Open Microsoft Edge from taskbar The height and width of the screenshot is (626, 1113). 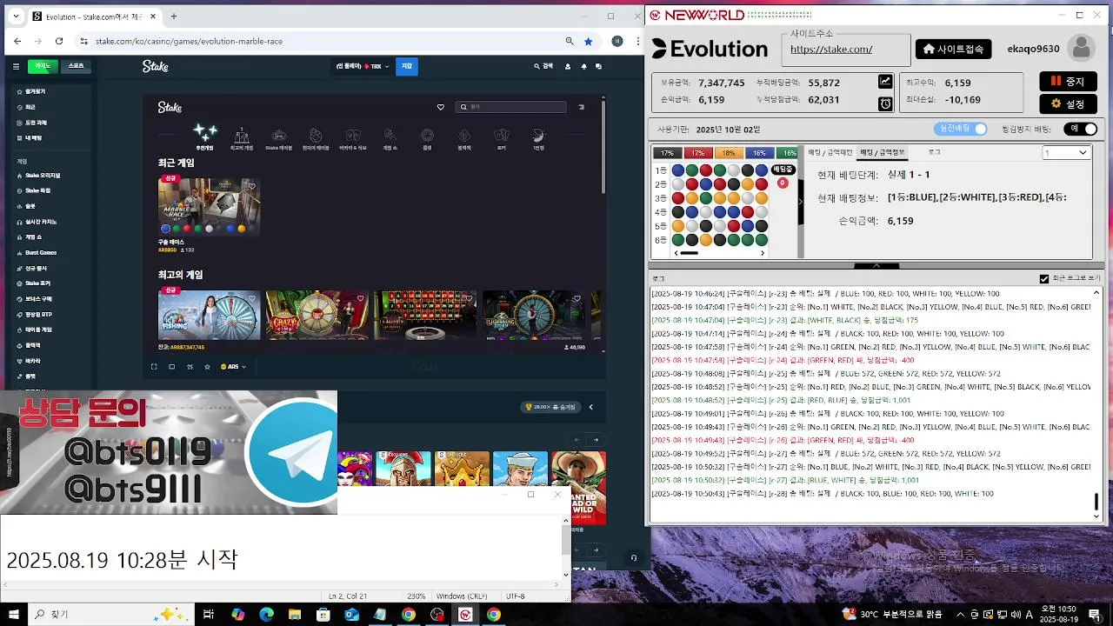[266, 615]
